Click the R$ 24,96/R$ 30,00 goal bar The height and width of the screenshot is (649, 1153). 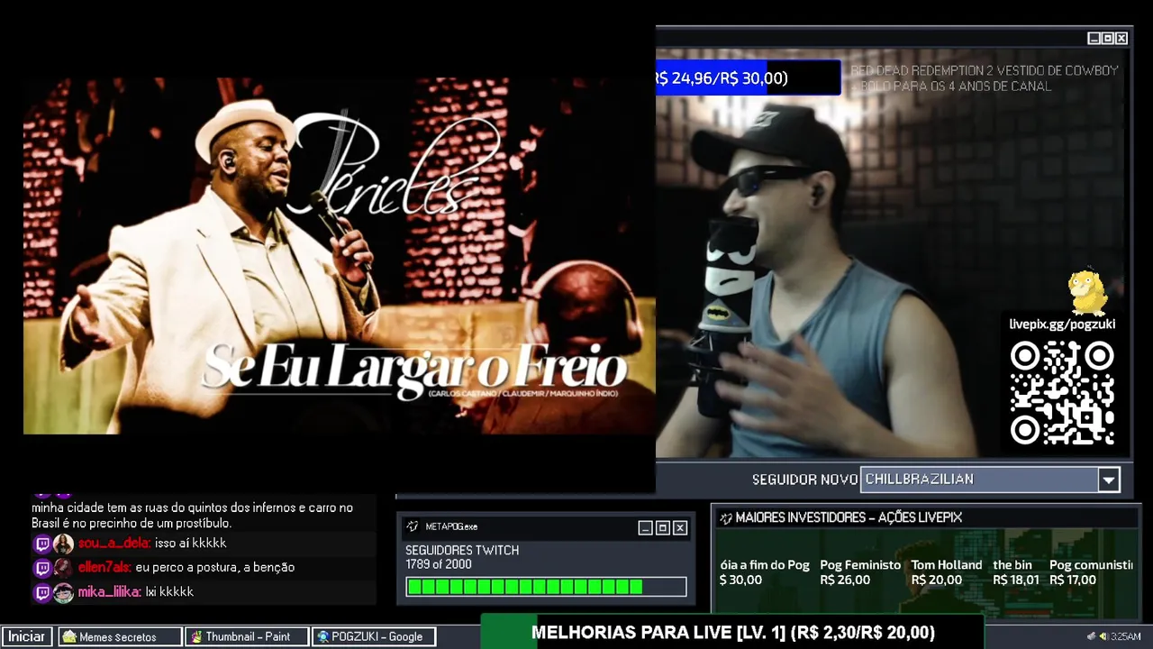point(749,78)
